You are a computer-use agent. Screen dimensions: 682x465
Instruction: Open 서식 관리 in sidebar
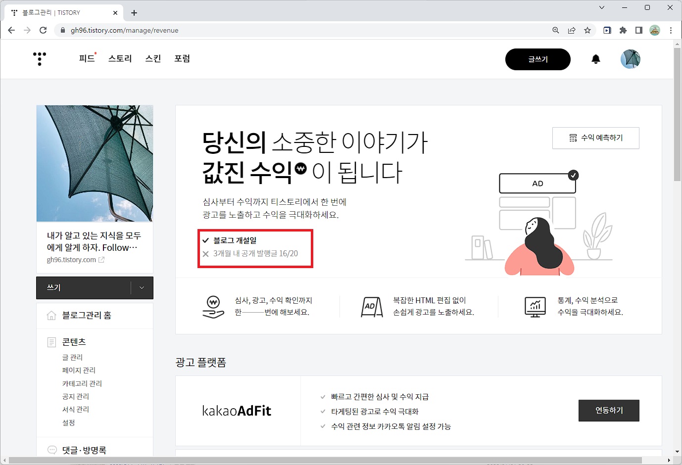tap(76, 409)
